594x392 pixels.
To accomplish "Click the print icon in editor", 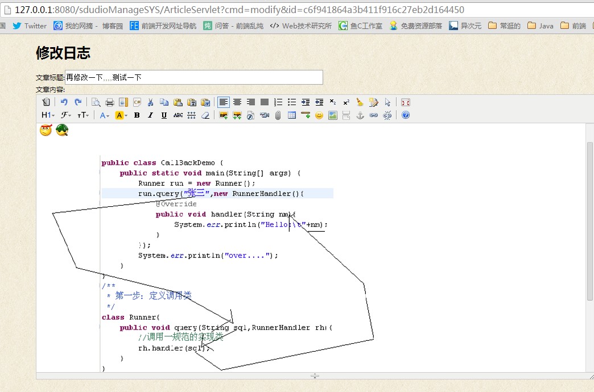I will [x=110, y=102].
